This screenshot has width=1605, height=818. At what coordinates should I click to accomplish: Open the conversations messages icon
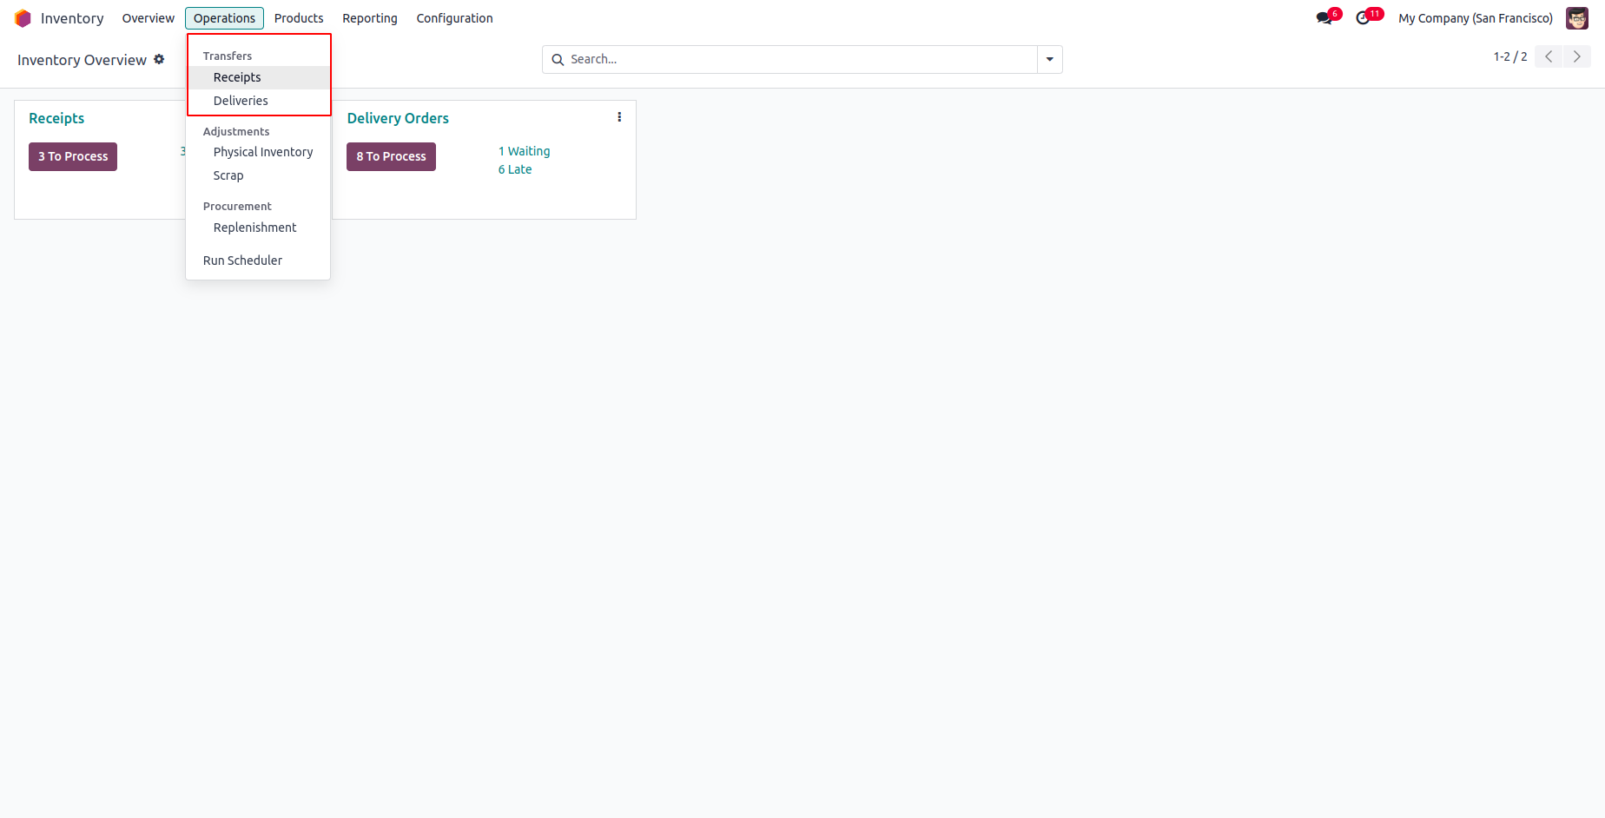1324,18
